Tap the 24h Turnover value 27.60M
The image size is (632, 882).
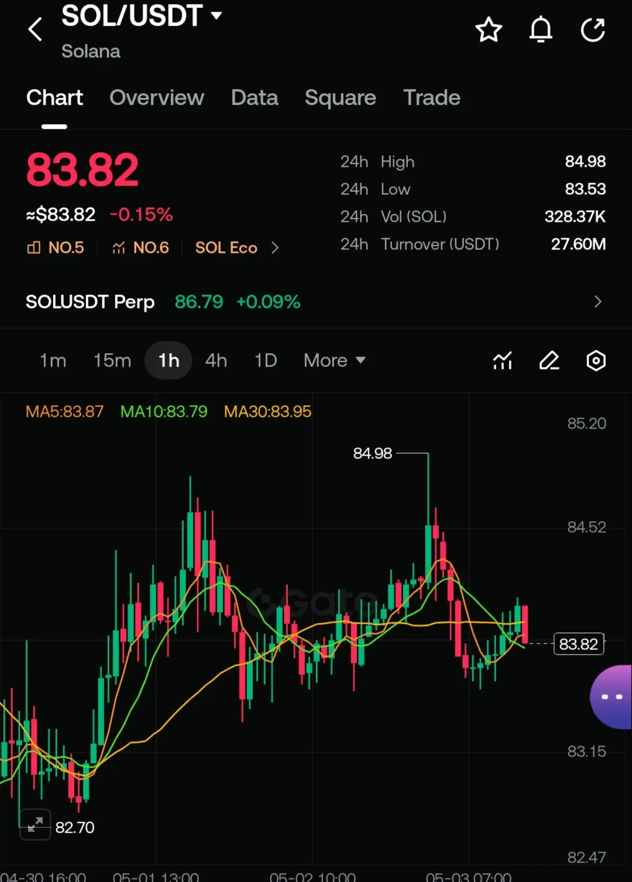point(578,244)
